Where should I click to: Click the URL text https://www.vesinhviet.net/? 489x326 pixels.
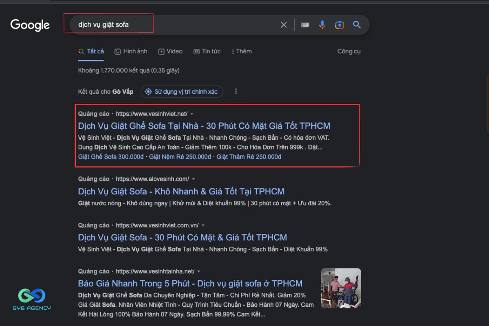point(152,114)
